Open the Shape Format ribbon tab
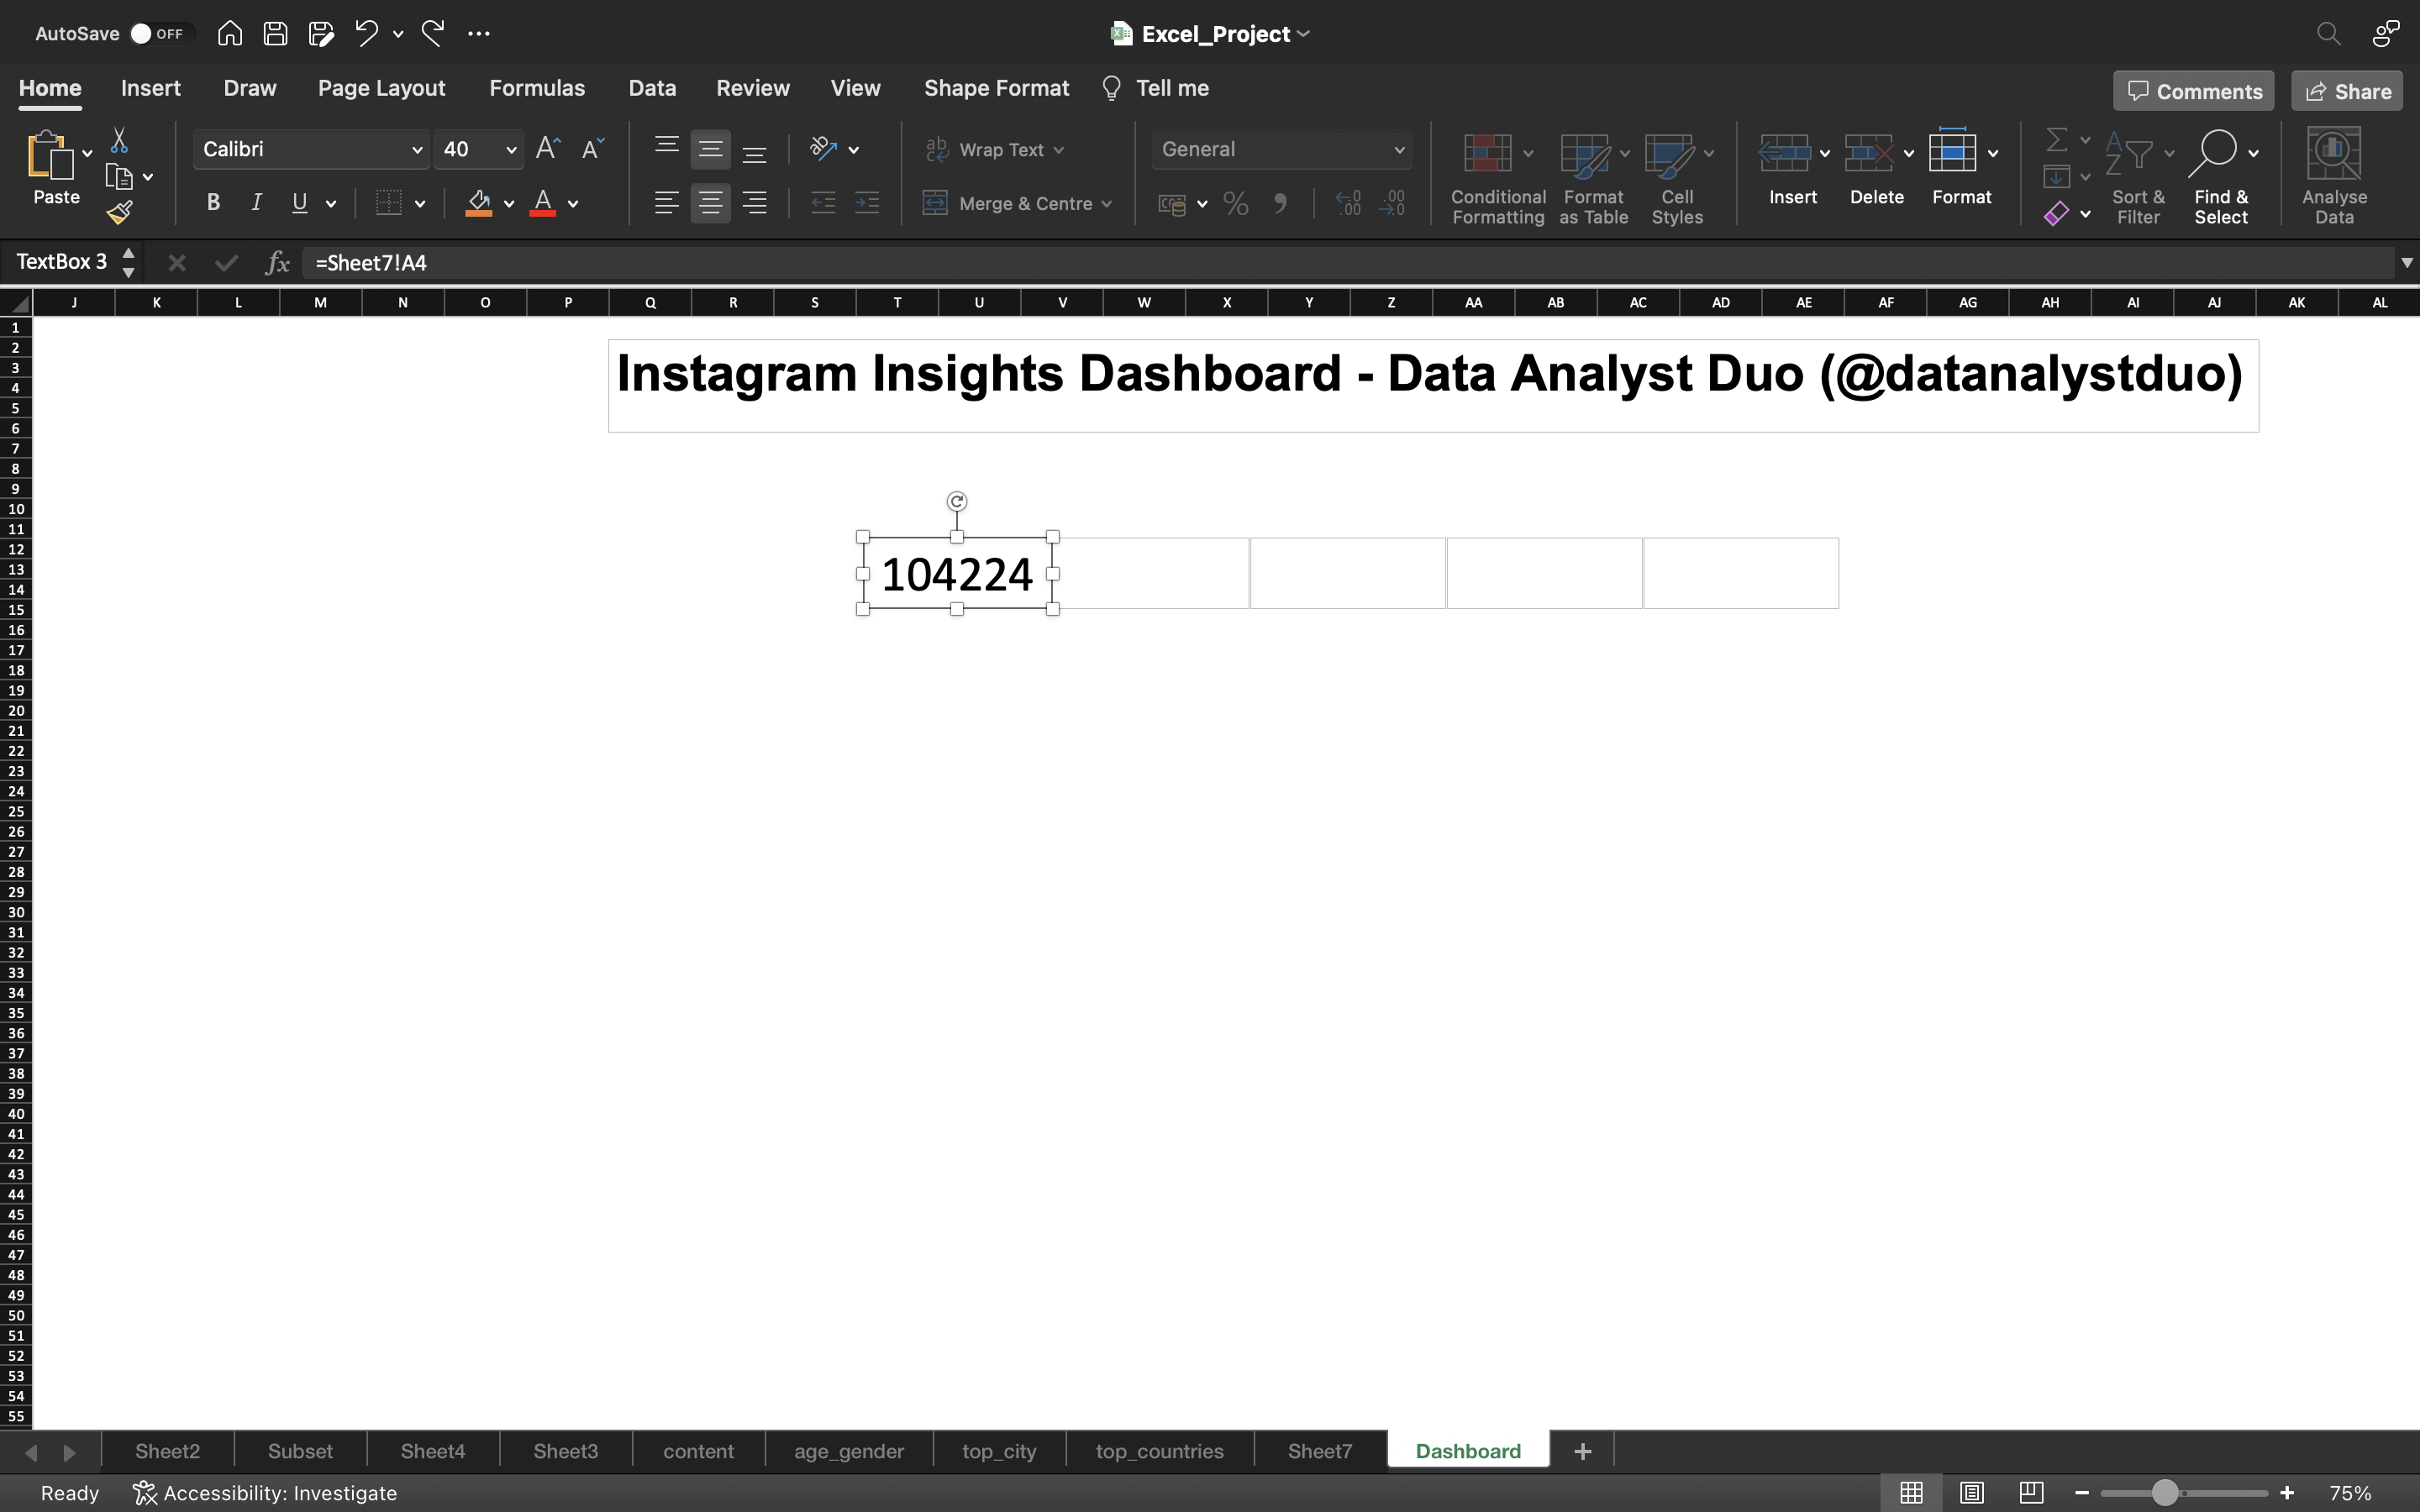This screenshot has width=2420, height=1512. 996,88
